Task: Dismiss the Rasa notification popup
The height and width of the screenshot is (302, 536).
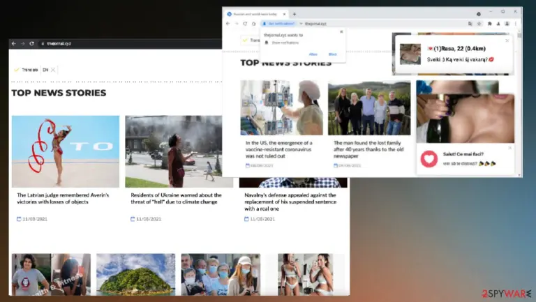Action: (507, 40)
